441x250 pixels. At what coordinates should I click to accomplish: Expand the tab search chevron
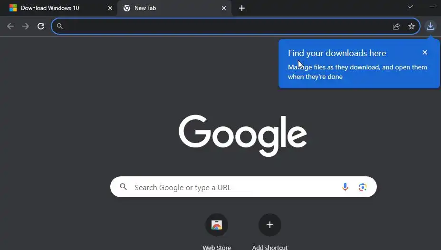(410, 7)
